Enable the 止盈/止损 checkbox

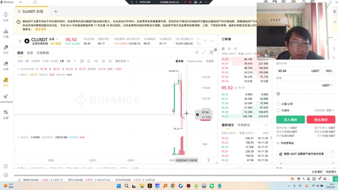click(x=278, y=104)
